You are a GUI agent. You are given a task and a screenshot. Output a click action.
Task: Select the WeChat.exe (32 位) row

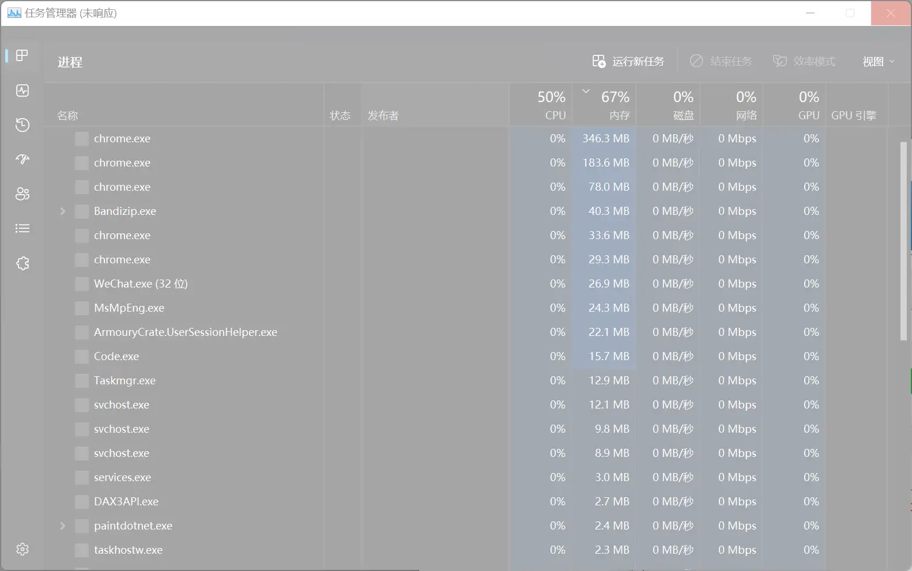(466, 284)
